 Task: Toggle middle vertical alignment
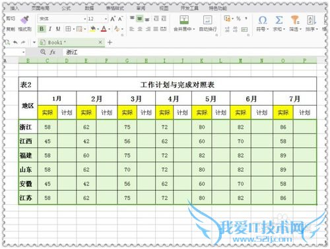(x=139, y=18)
